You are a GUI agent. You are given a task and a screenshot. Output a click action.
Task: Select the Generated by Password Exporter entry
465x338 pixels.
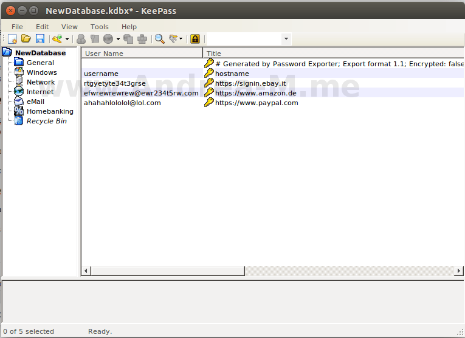click(339, 64)
